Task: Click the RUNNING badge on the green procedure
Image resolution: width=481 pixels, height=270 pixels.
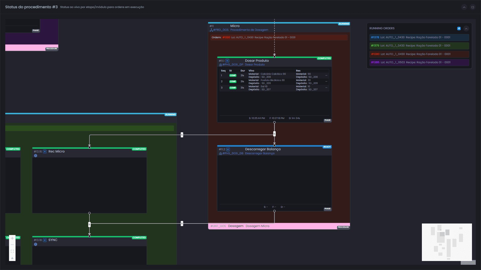Action: [x=170, y=115]
